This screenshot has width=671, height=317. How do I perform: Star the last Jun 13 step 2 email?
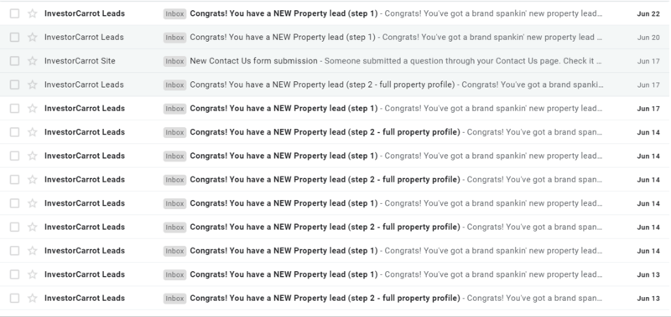[33, 298]
